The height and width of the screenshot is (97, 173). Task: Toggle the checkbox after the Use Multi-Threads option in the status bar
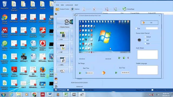(83, 90)
